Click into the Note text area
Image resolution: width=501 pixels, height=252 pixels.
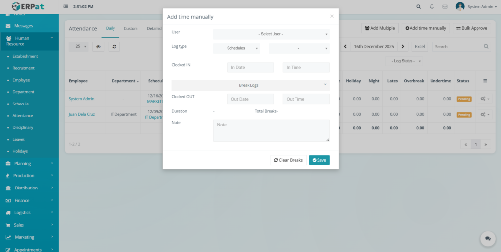point(271,130)
